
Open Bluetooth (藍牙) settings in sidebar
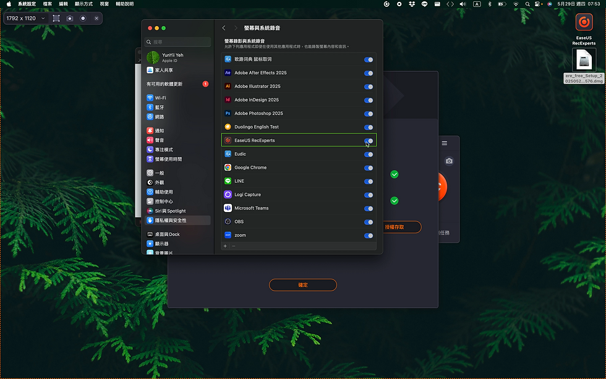178,107
